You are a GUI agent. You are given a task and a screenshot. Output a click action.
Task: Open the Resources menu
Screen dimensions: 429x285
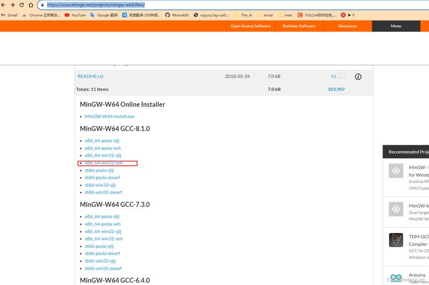pyautogui.click(x=347, y=26)
